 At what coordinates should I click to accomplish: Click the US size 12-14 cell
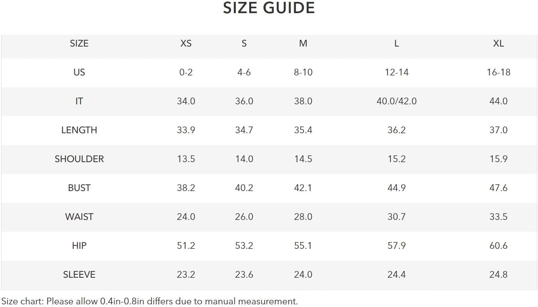pos(396,72)
